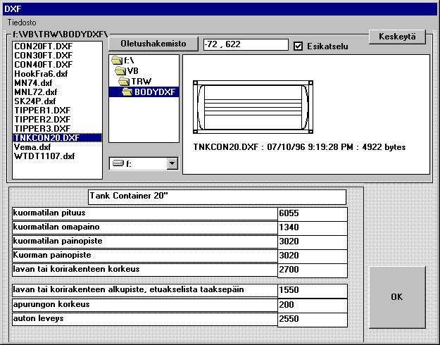Select file CON30FT.DXF
This screenshot has width=440, height=345.
click(x=57, y=56)
